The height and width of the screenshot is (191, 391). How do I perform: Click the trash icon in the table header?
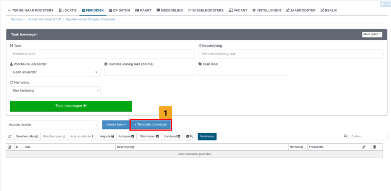374,147
